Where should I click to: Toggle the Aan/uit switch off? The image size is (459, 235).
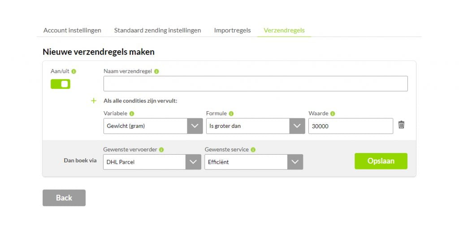61,84
